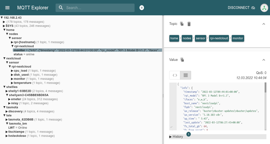Copy the topic to clipboard
The image size is (270, 144).
pos(182,24)
